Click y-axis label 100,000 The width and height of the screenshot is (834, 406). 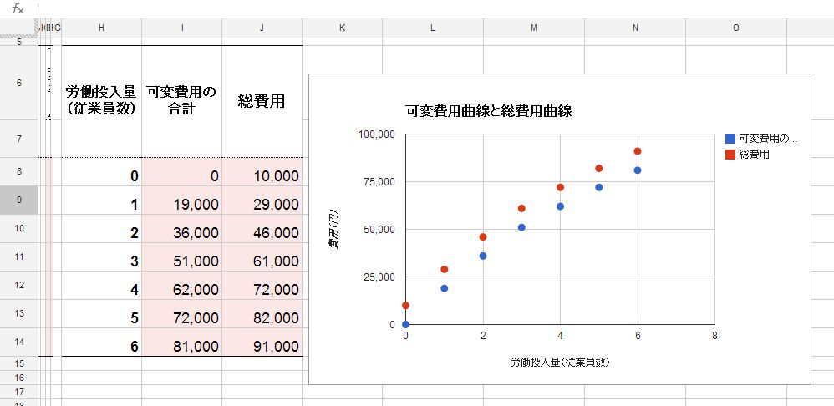378,134
